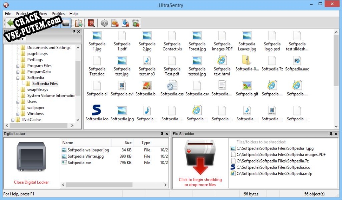Select the Softpedia test.mp3 file icon
The width and height of the screenshot is (342, 200).
147,61
